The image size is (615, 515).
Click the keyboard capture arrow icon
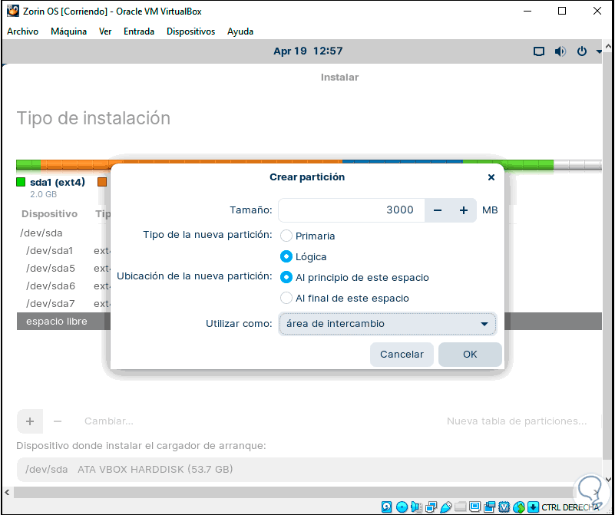click(533, 507)
